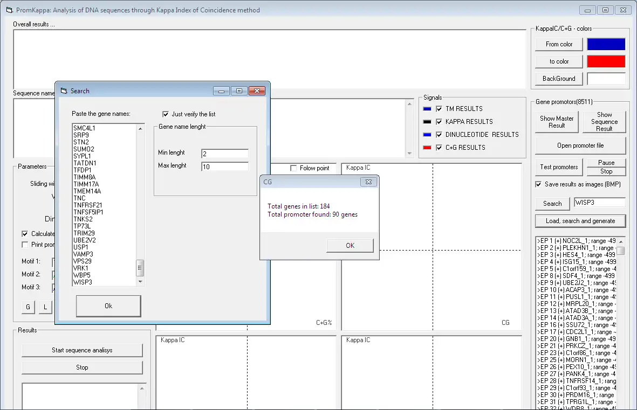Click the Max lenght input field

click(225, 167)
